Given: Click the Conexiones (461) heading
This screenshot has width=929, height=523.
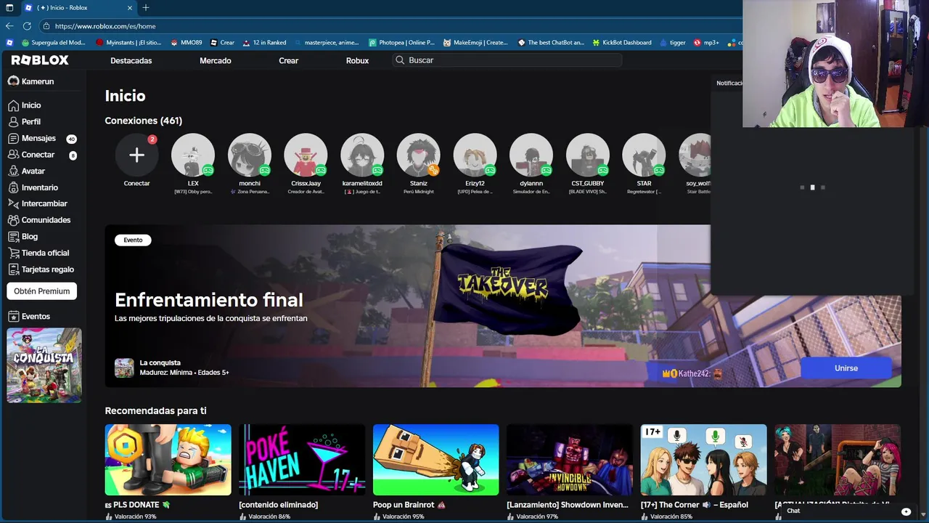Looking at the screenshot, I should pos(144,121).
